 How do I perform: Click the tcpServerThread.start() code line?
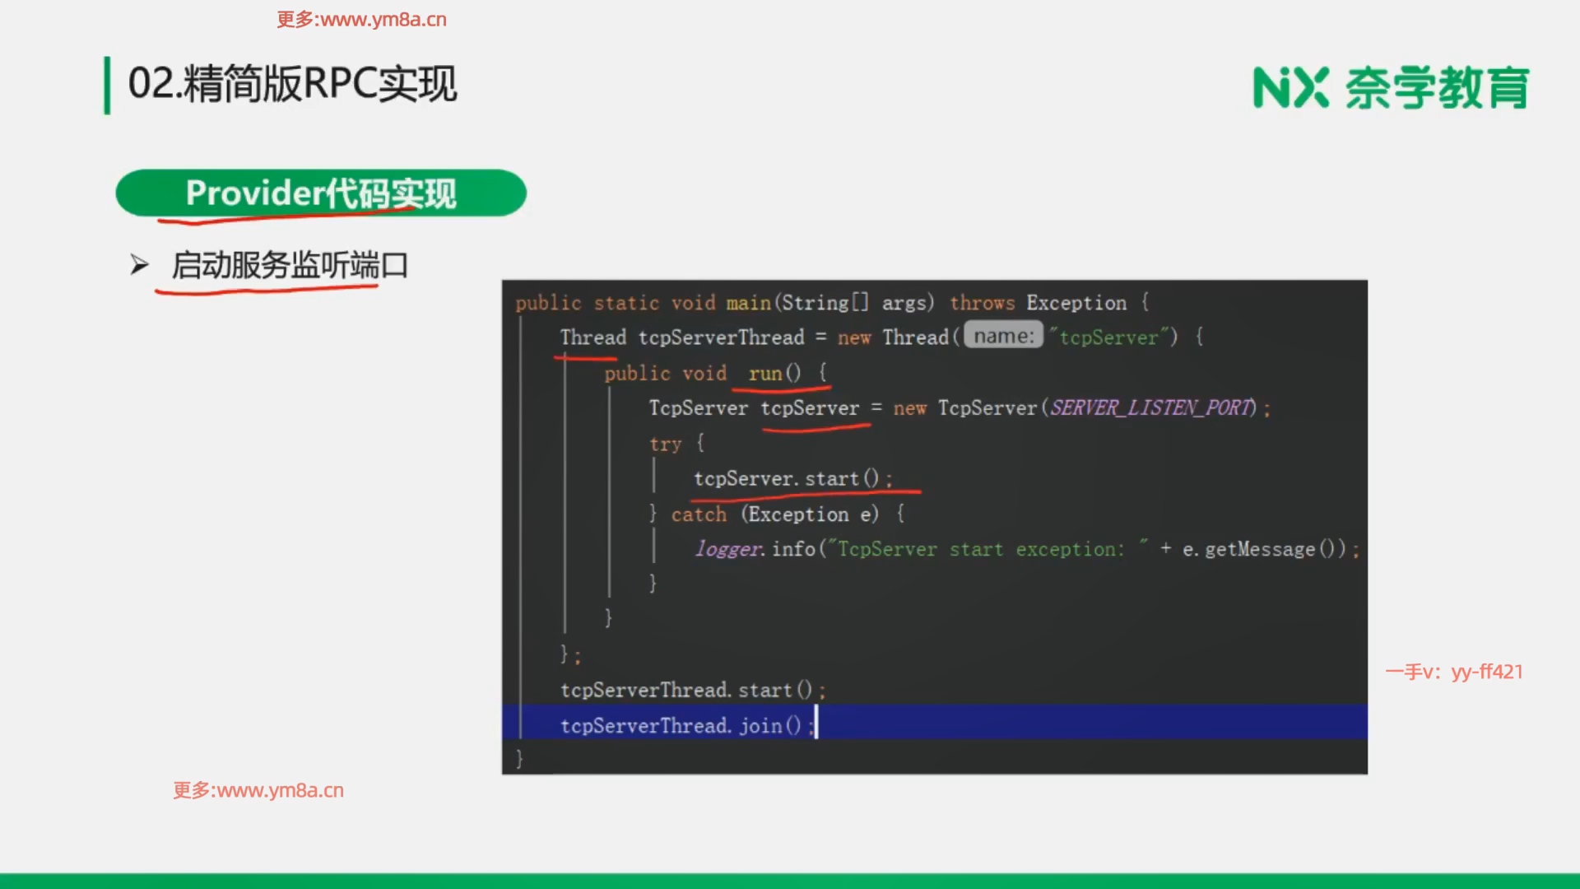coord(691,690)
